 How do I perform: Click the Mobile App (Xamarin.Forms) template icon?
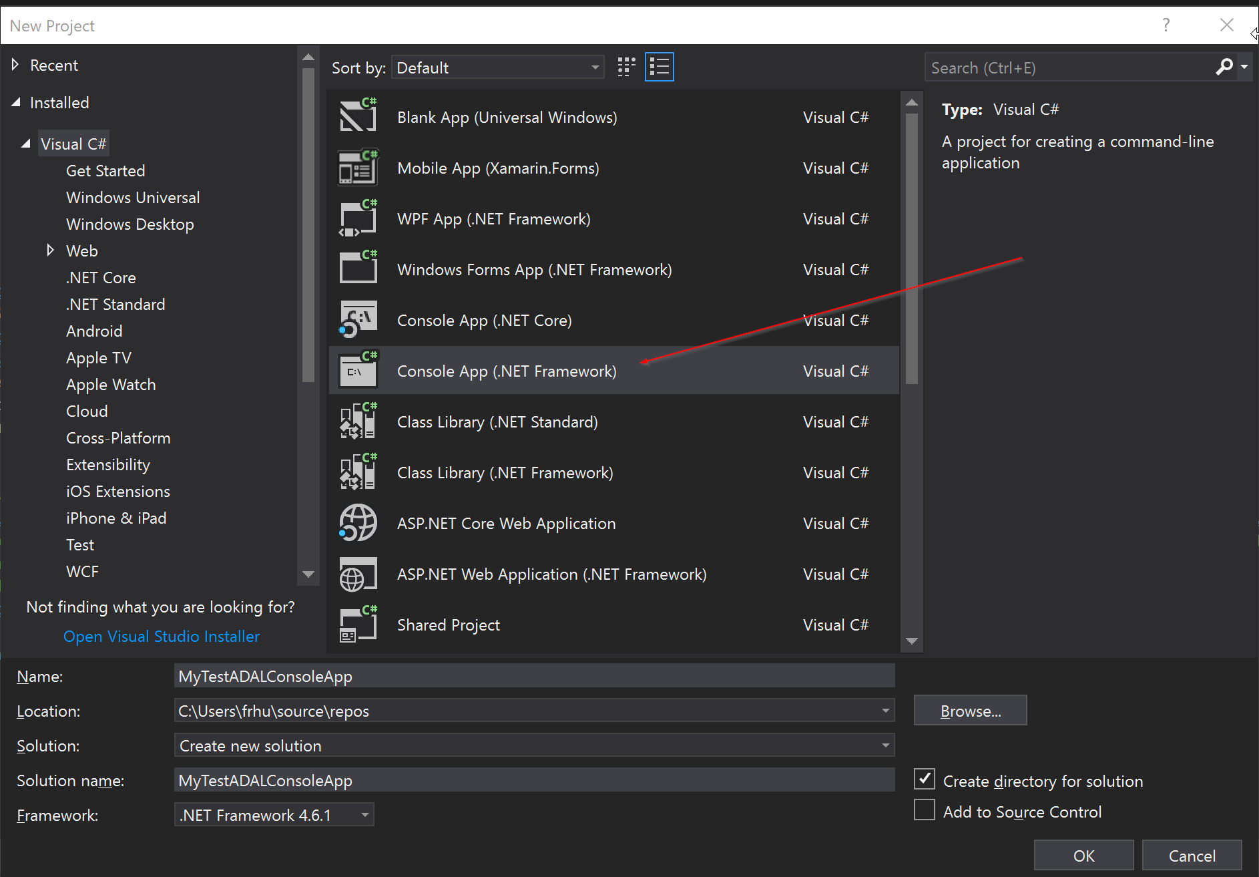358,167
